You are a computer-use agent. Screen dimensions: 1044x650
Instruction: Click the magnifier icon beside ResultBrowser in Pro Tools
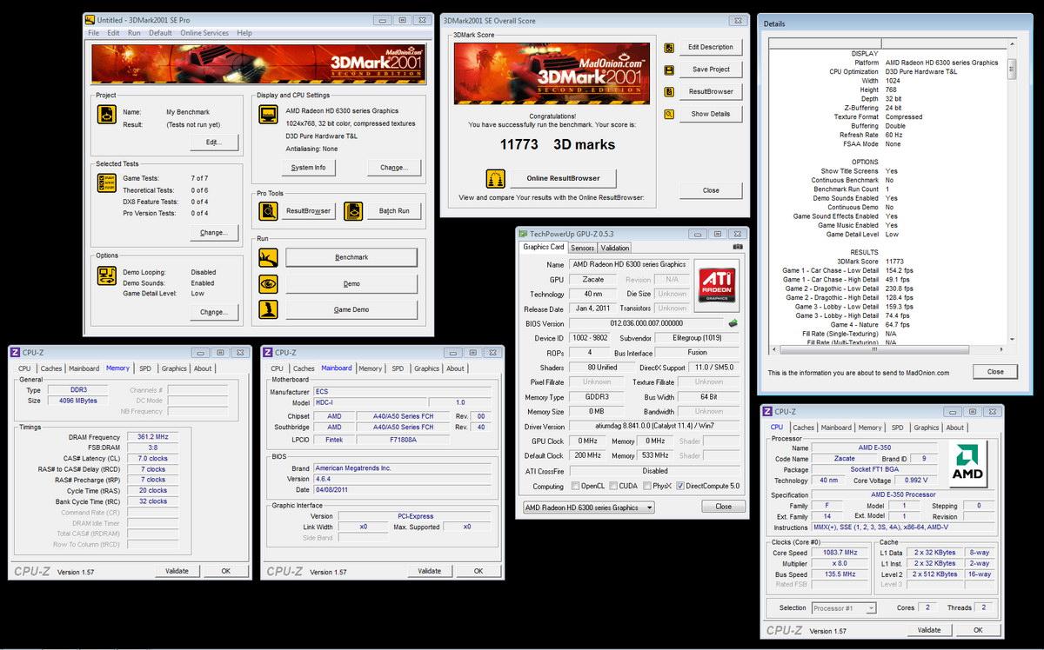coord(269,210)
